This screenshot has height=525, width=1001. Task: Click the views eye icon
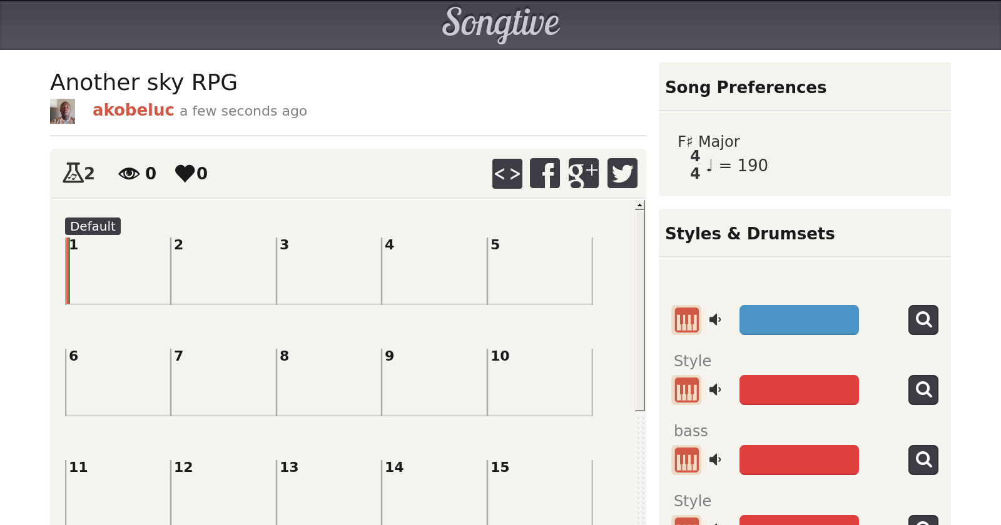point(129,173)
